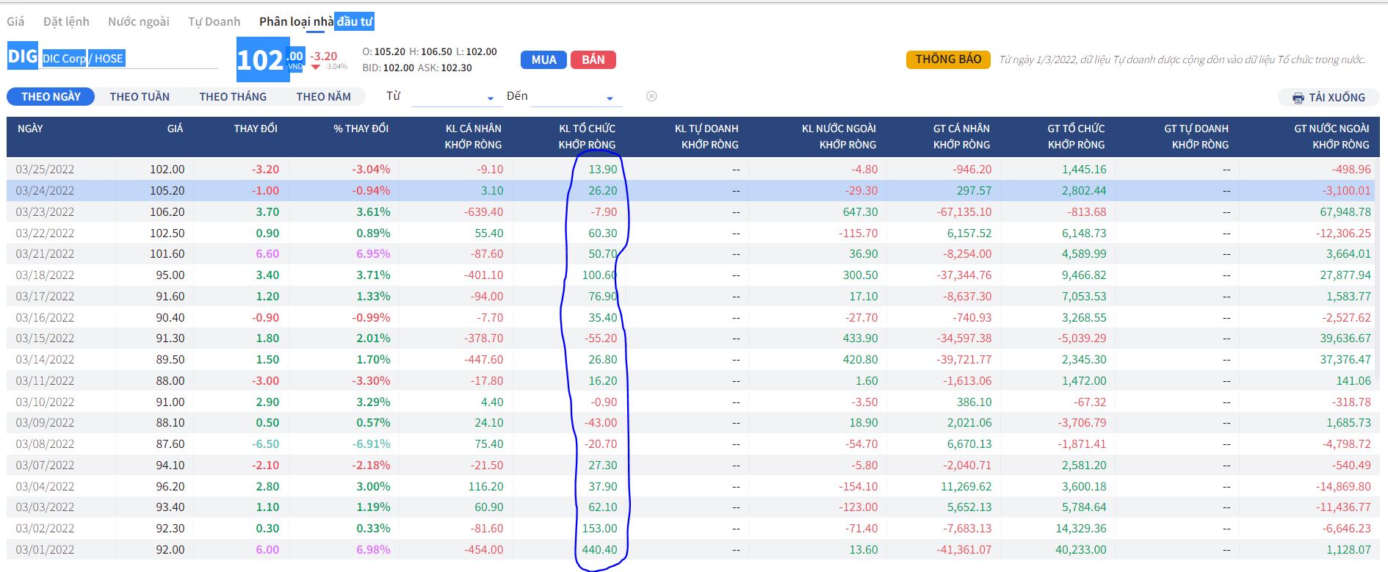The width and height of the screenshot is (1388, 572).
Task: Click the 100.60 organization net volume
Action: click(x=599, y=275)
